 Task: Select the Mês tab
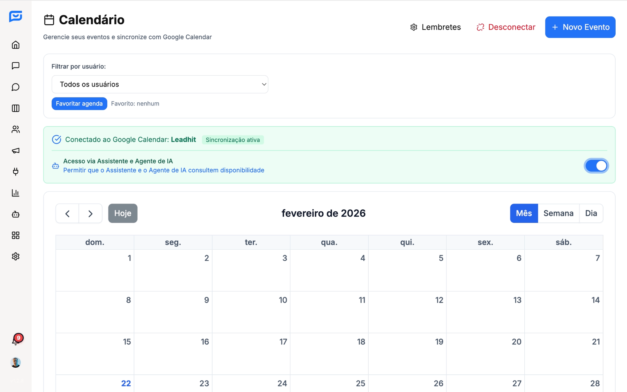tap(524, 213)
